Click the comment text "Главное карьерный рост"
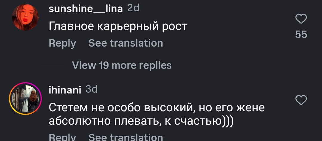322x141 pixels. pyautogui.click(x=118, y=26)
